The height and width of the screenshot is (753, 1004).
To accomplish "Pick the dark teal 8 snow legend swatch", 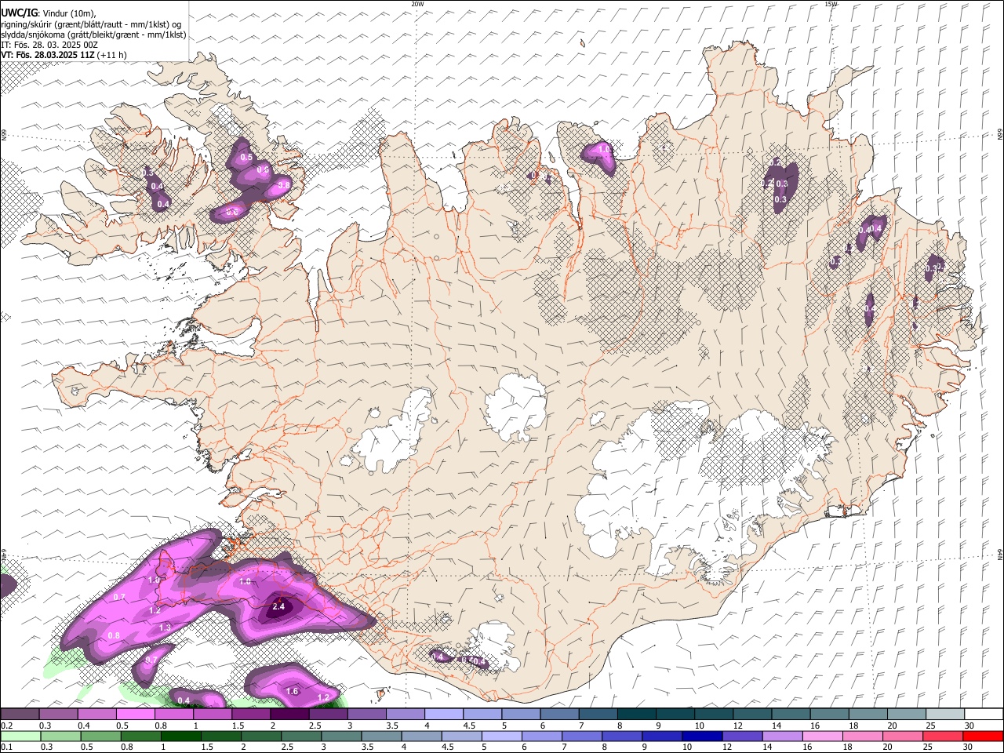I will [636, 715].
